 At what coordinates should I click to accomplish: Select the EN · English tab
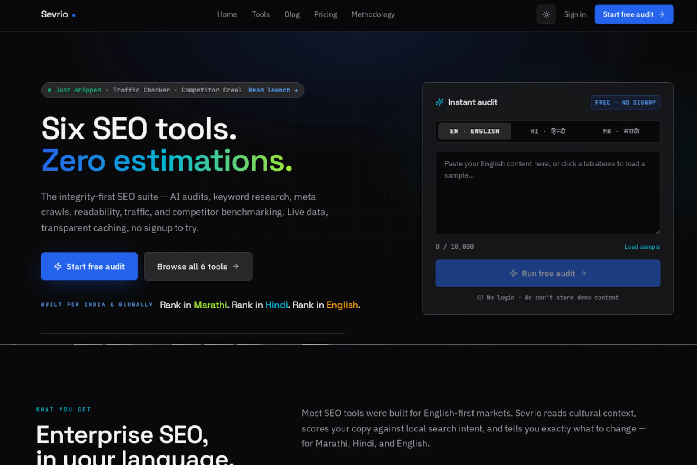[474, 131]
